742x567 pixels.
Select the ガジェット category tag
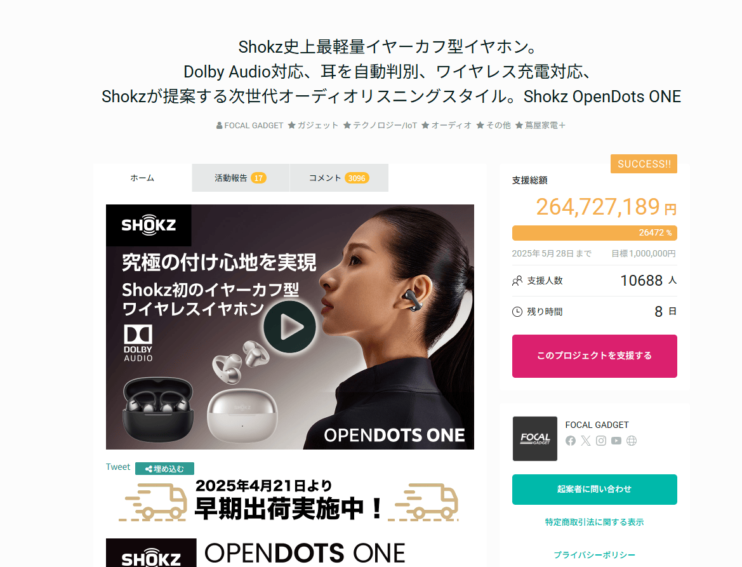pos(314,126)
